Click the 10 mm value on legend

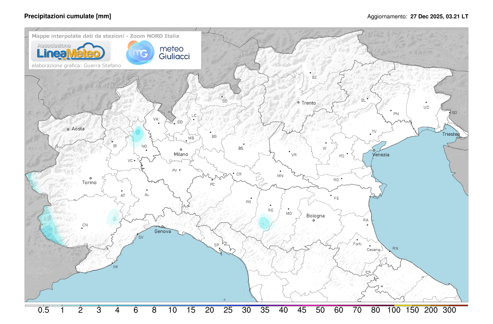pos(173,310)
